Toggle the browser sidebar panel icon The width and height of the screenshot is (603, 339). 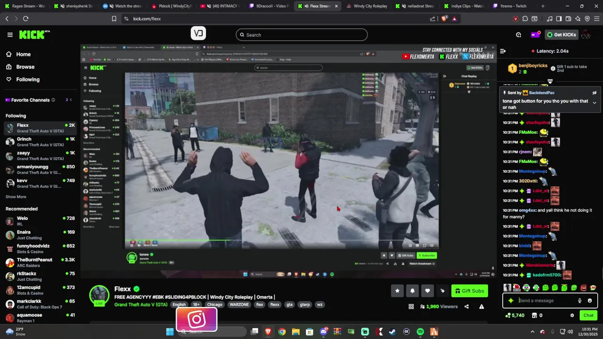tap(559, 19)
